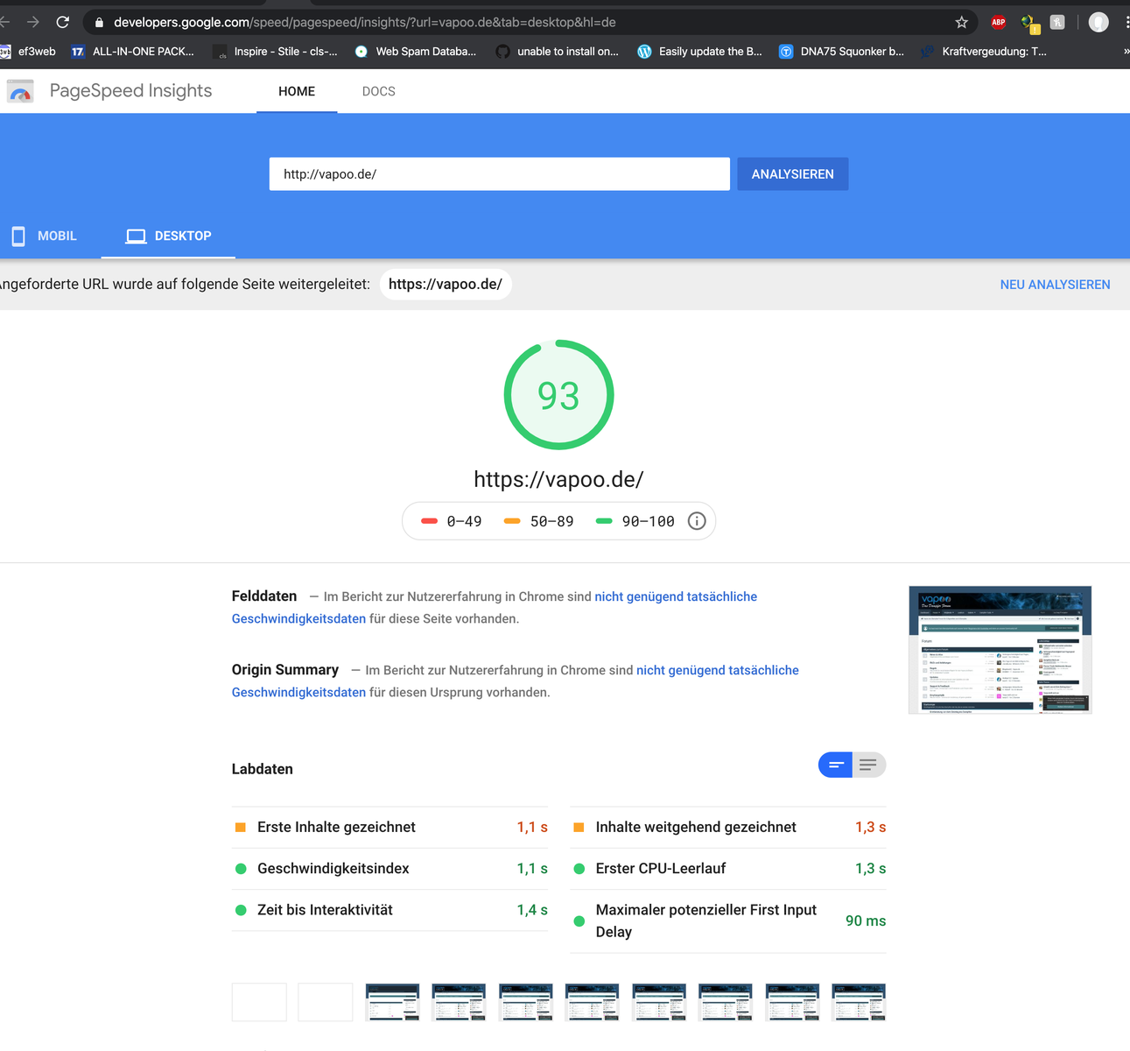Screen dimensions: 1130x1051
Task: Click the PageSpeed Insights logo icon
Action: [20, 91]
